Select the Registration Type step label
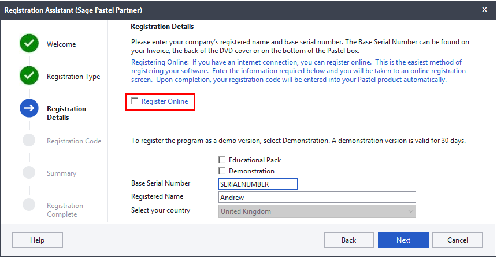 (x=73, y=77)
